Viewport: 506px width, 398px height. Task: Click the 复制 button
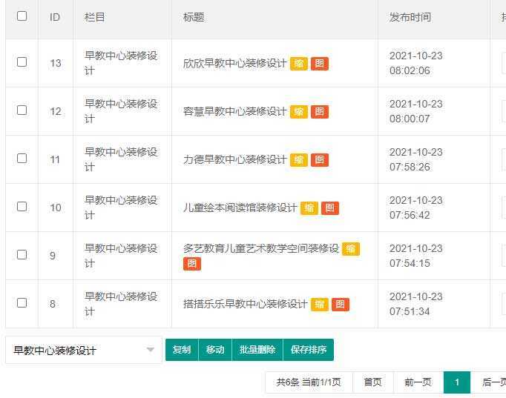[182, 350]
